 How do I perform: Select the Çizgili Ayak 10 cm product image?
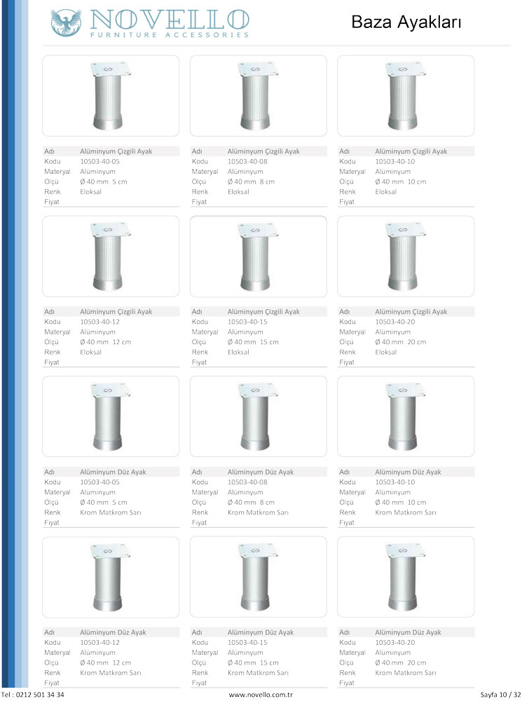click(406, 96)
